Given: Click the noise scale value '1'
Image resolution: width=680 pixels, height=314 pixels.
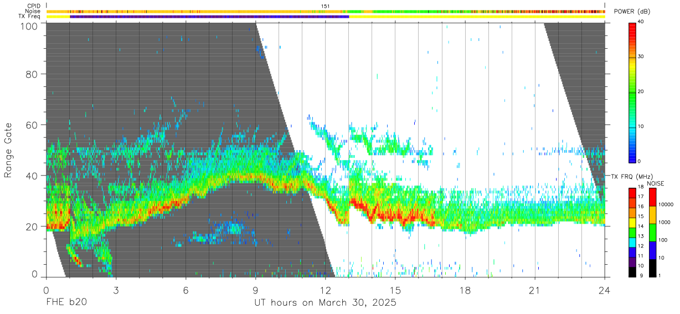Looking at the screenshot, I should pos(660,276).
